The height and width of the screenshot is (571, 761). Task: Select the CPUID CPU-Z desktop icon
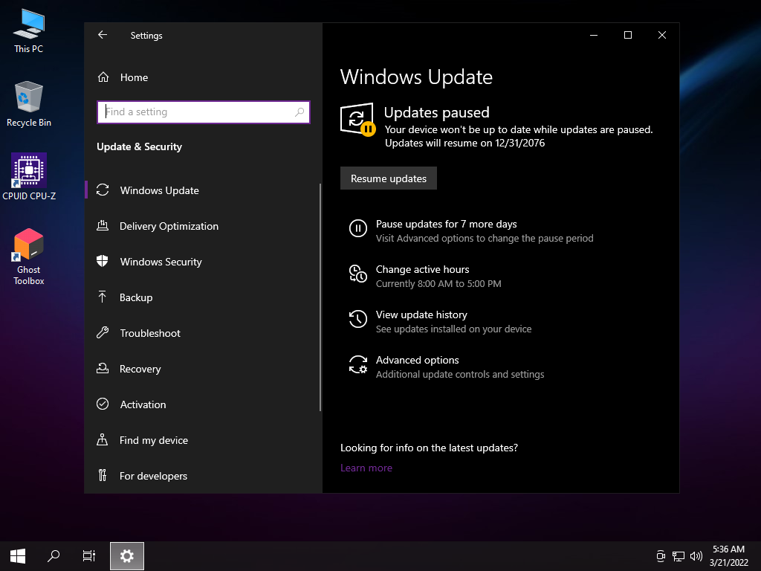coord(29,172)
